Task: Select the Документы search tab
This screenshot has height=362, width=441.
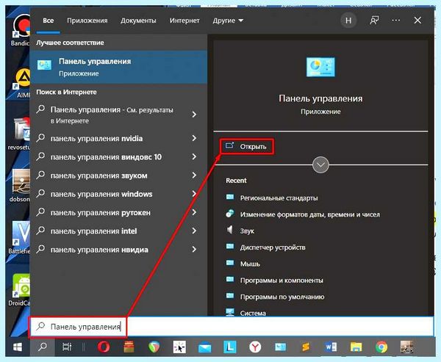Action: coord(138,21)
